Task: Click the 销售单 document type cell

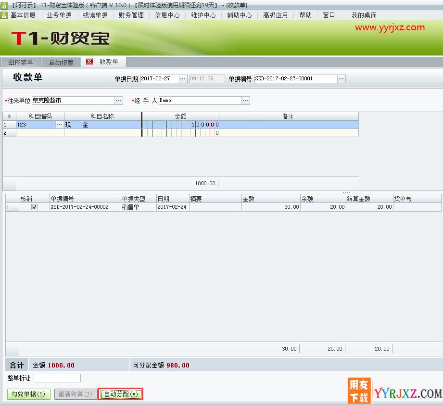Action: [139, 207]
